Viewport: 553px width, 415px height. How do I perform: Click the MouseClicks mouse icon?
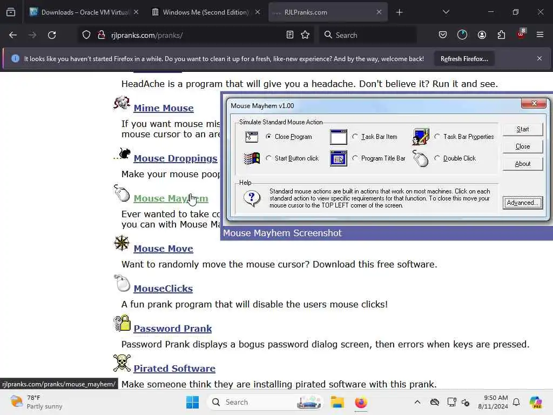[x=122, y=283]
